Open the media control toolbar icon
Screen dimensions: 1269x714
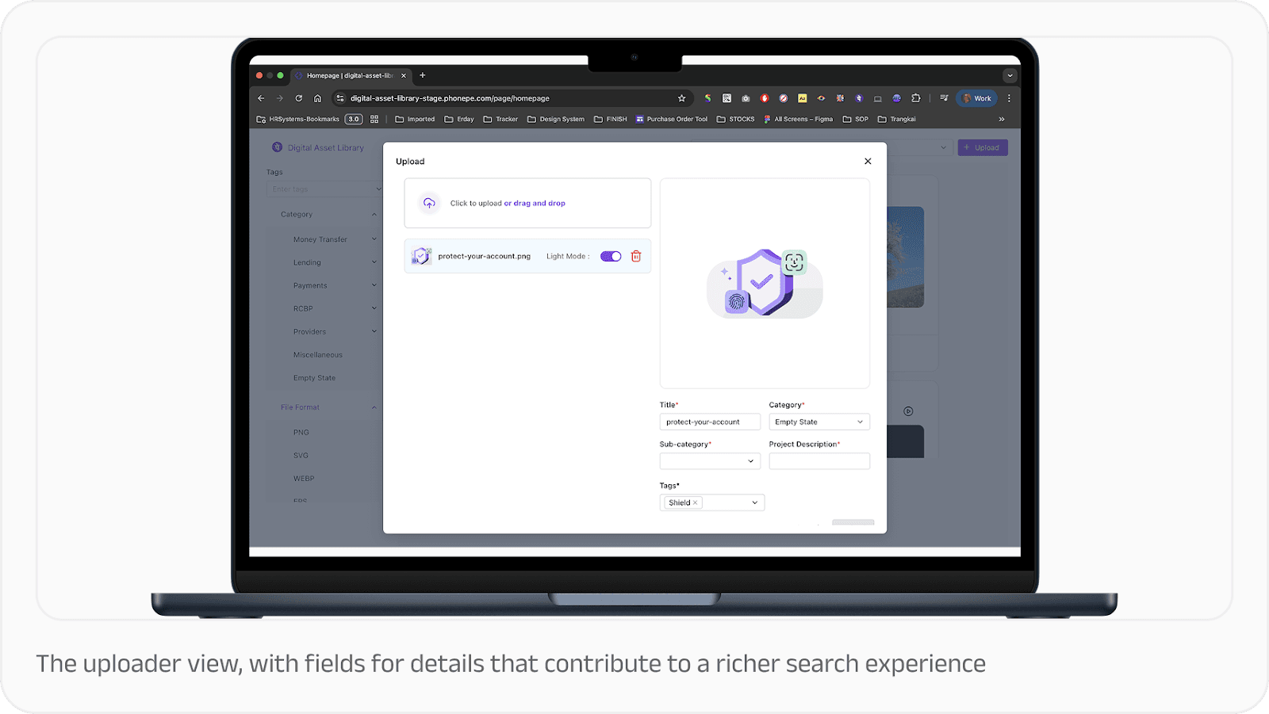[x=944, y=98]
